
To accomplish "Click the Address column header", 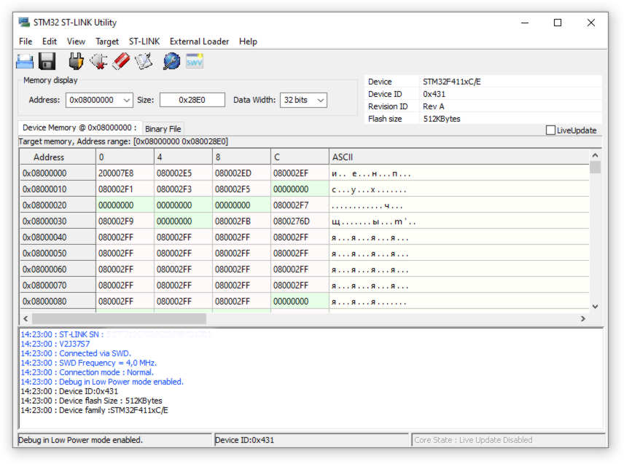I will (58, 157).
